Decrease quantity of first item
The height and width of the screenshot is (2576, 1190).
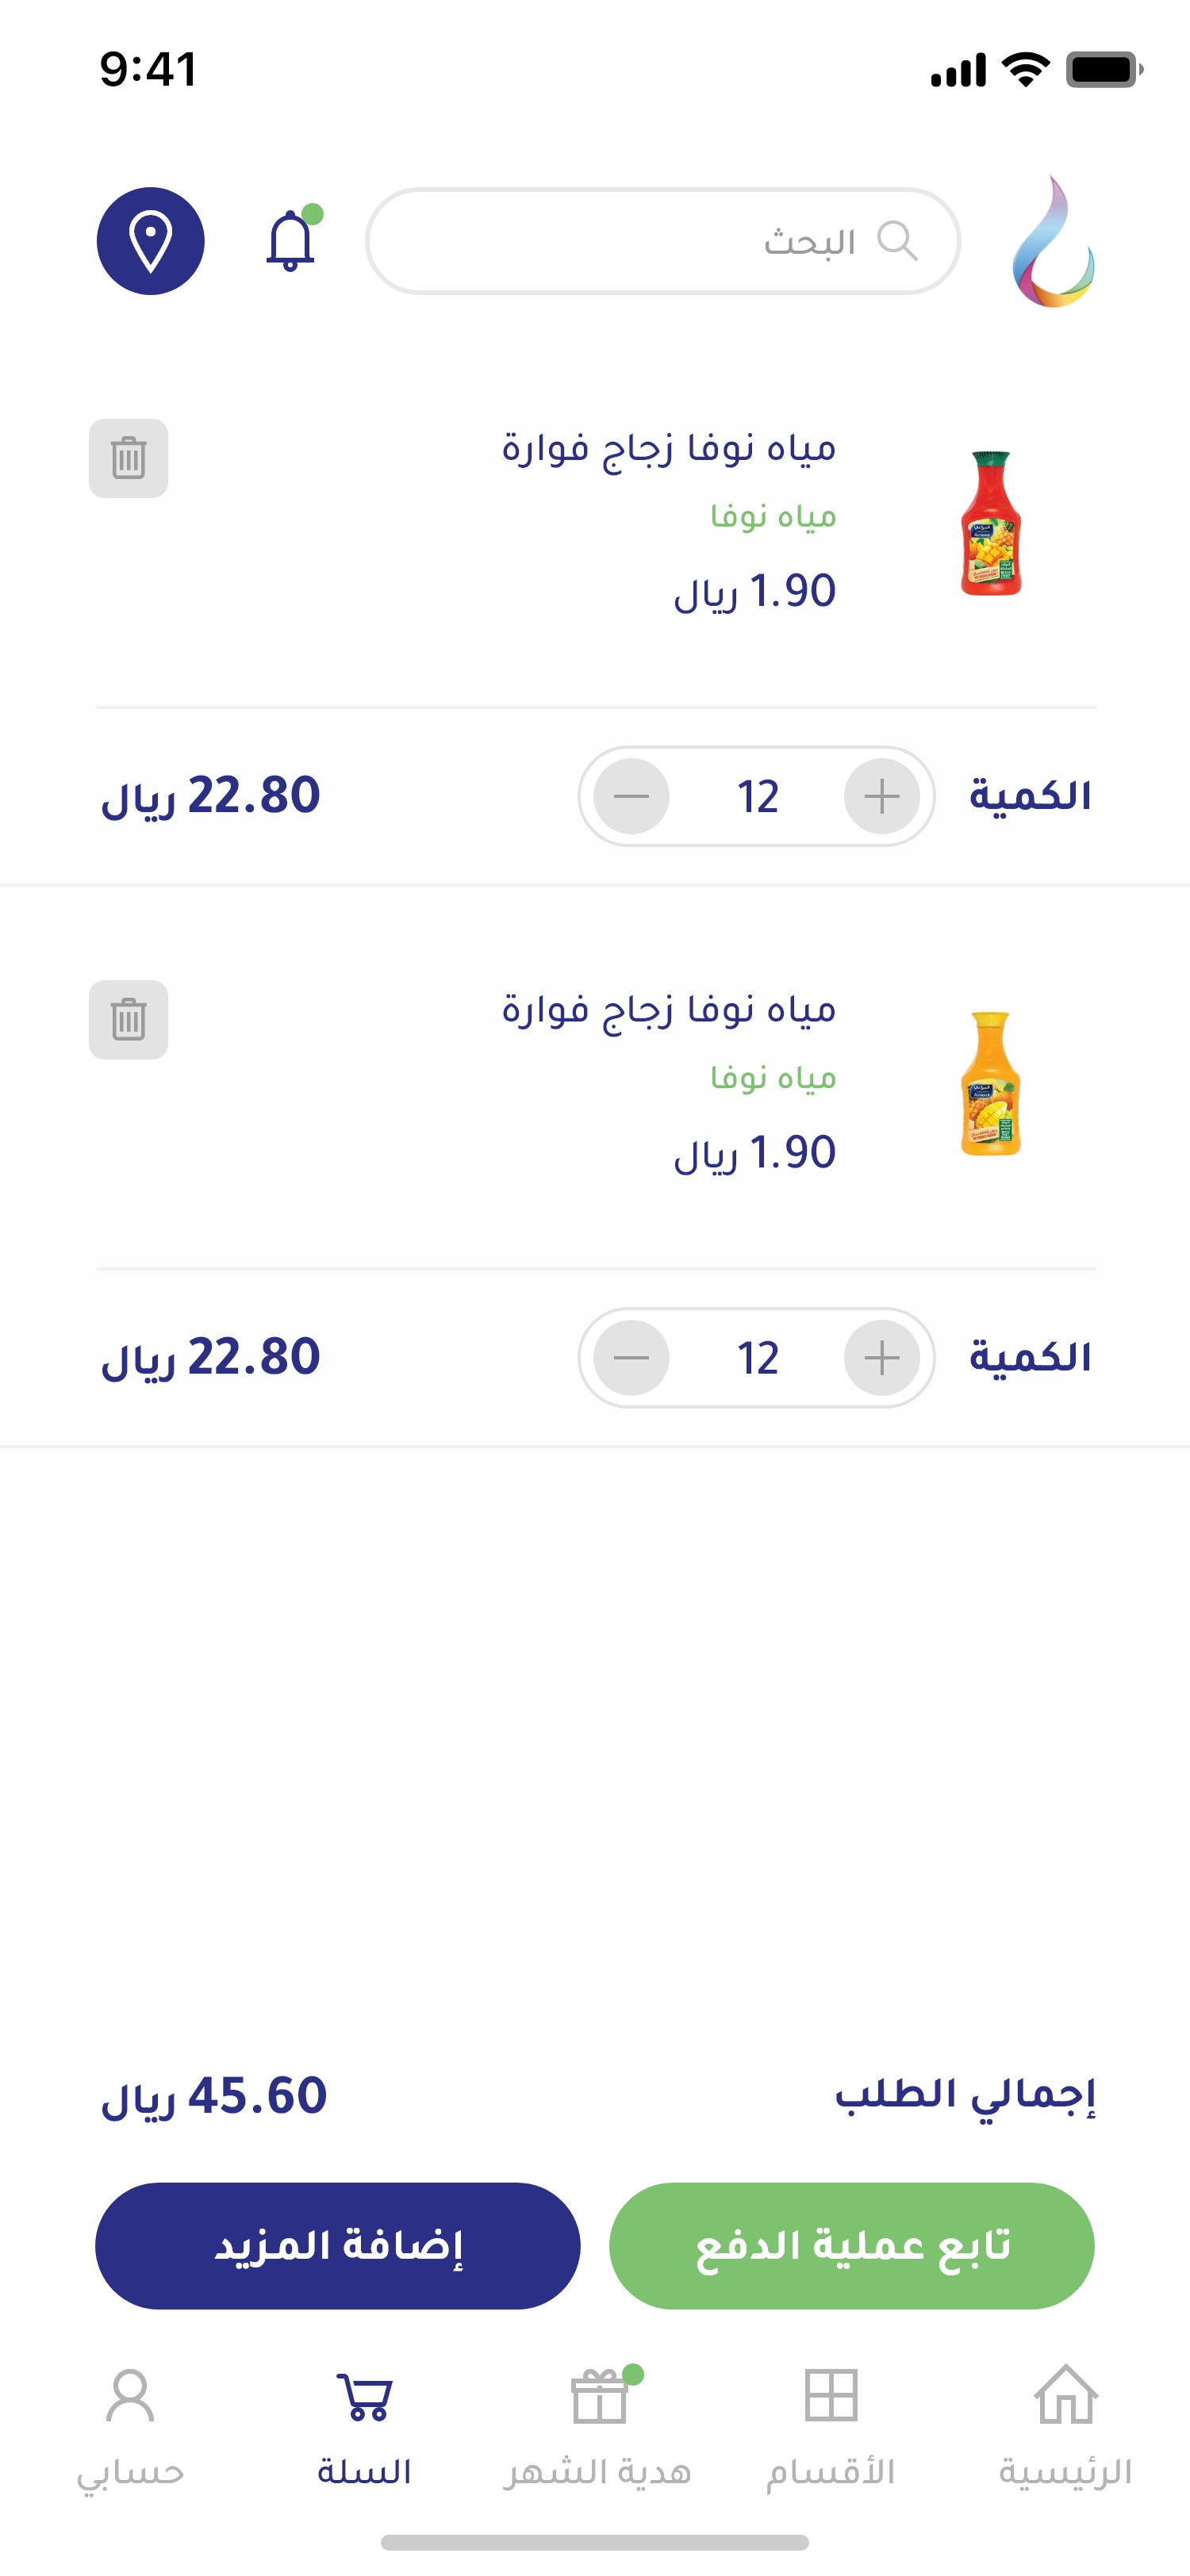point(631,796)
